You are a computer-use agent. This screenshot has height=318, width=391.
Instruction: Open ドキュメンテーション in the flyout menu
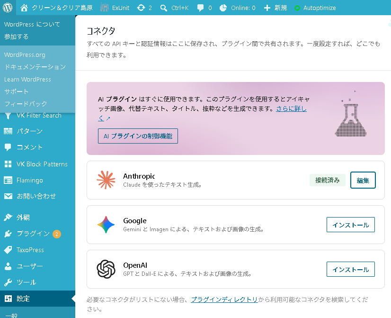pyautogui.click(x=35, y=67)
